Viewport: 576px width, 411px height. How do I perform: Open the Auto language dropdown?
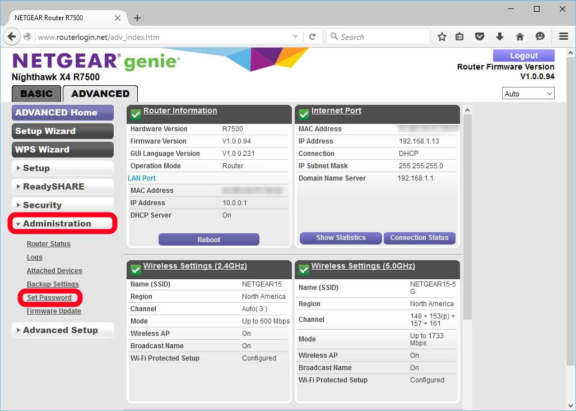(x=528, y=94)
